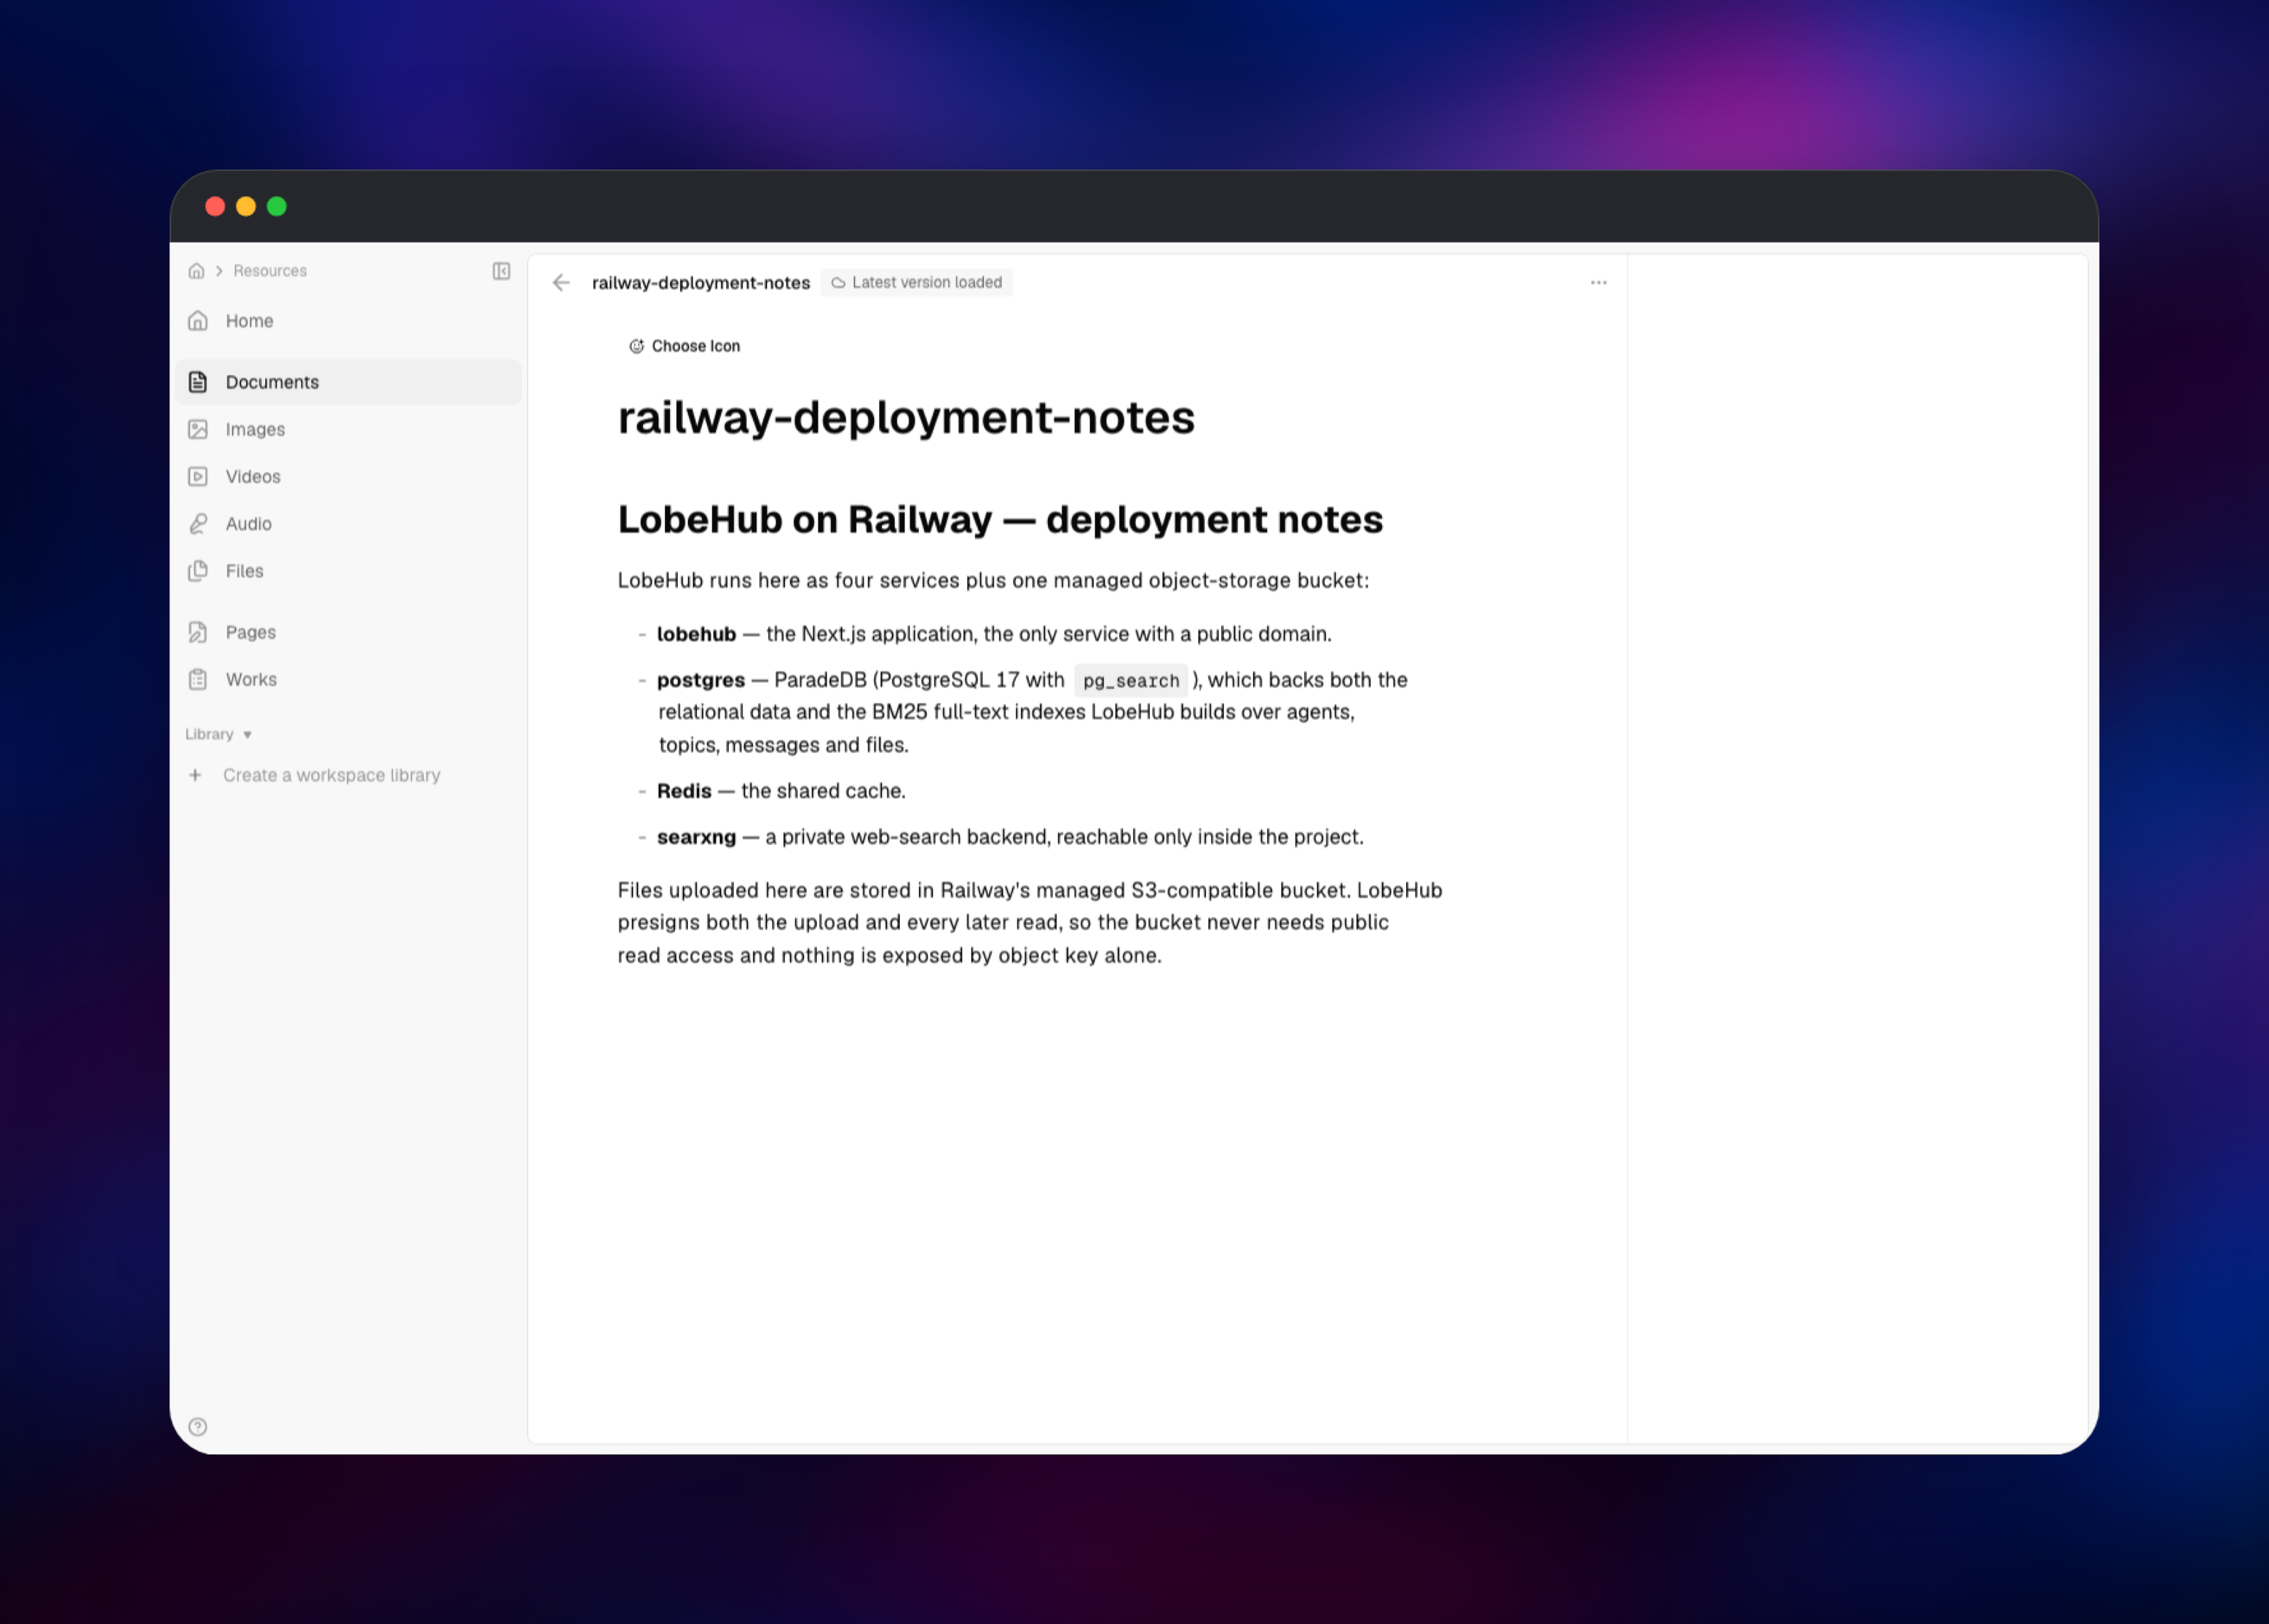This screenshot has width=2269, height=1624.
Task: Click the Resources breadcrumb link
Action: point(270,271)
